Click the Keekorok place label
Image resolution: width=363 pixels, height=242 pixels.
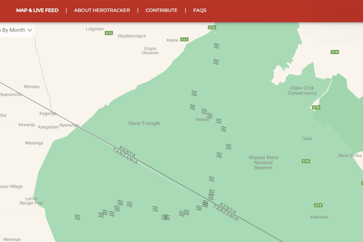pos(319,217)
